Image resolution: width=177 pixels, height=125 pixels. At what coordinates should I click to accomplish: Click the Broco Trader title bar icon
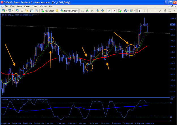(2, 2)
